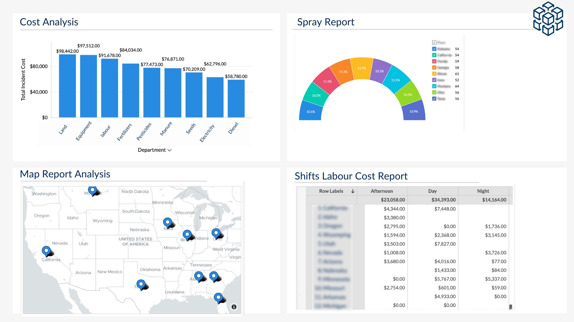
Task: Toggle the purple legend checkbox with count 52
Action: point(434,80)
